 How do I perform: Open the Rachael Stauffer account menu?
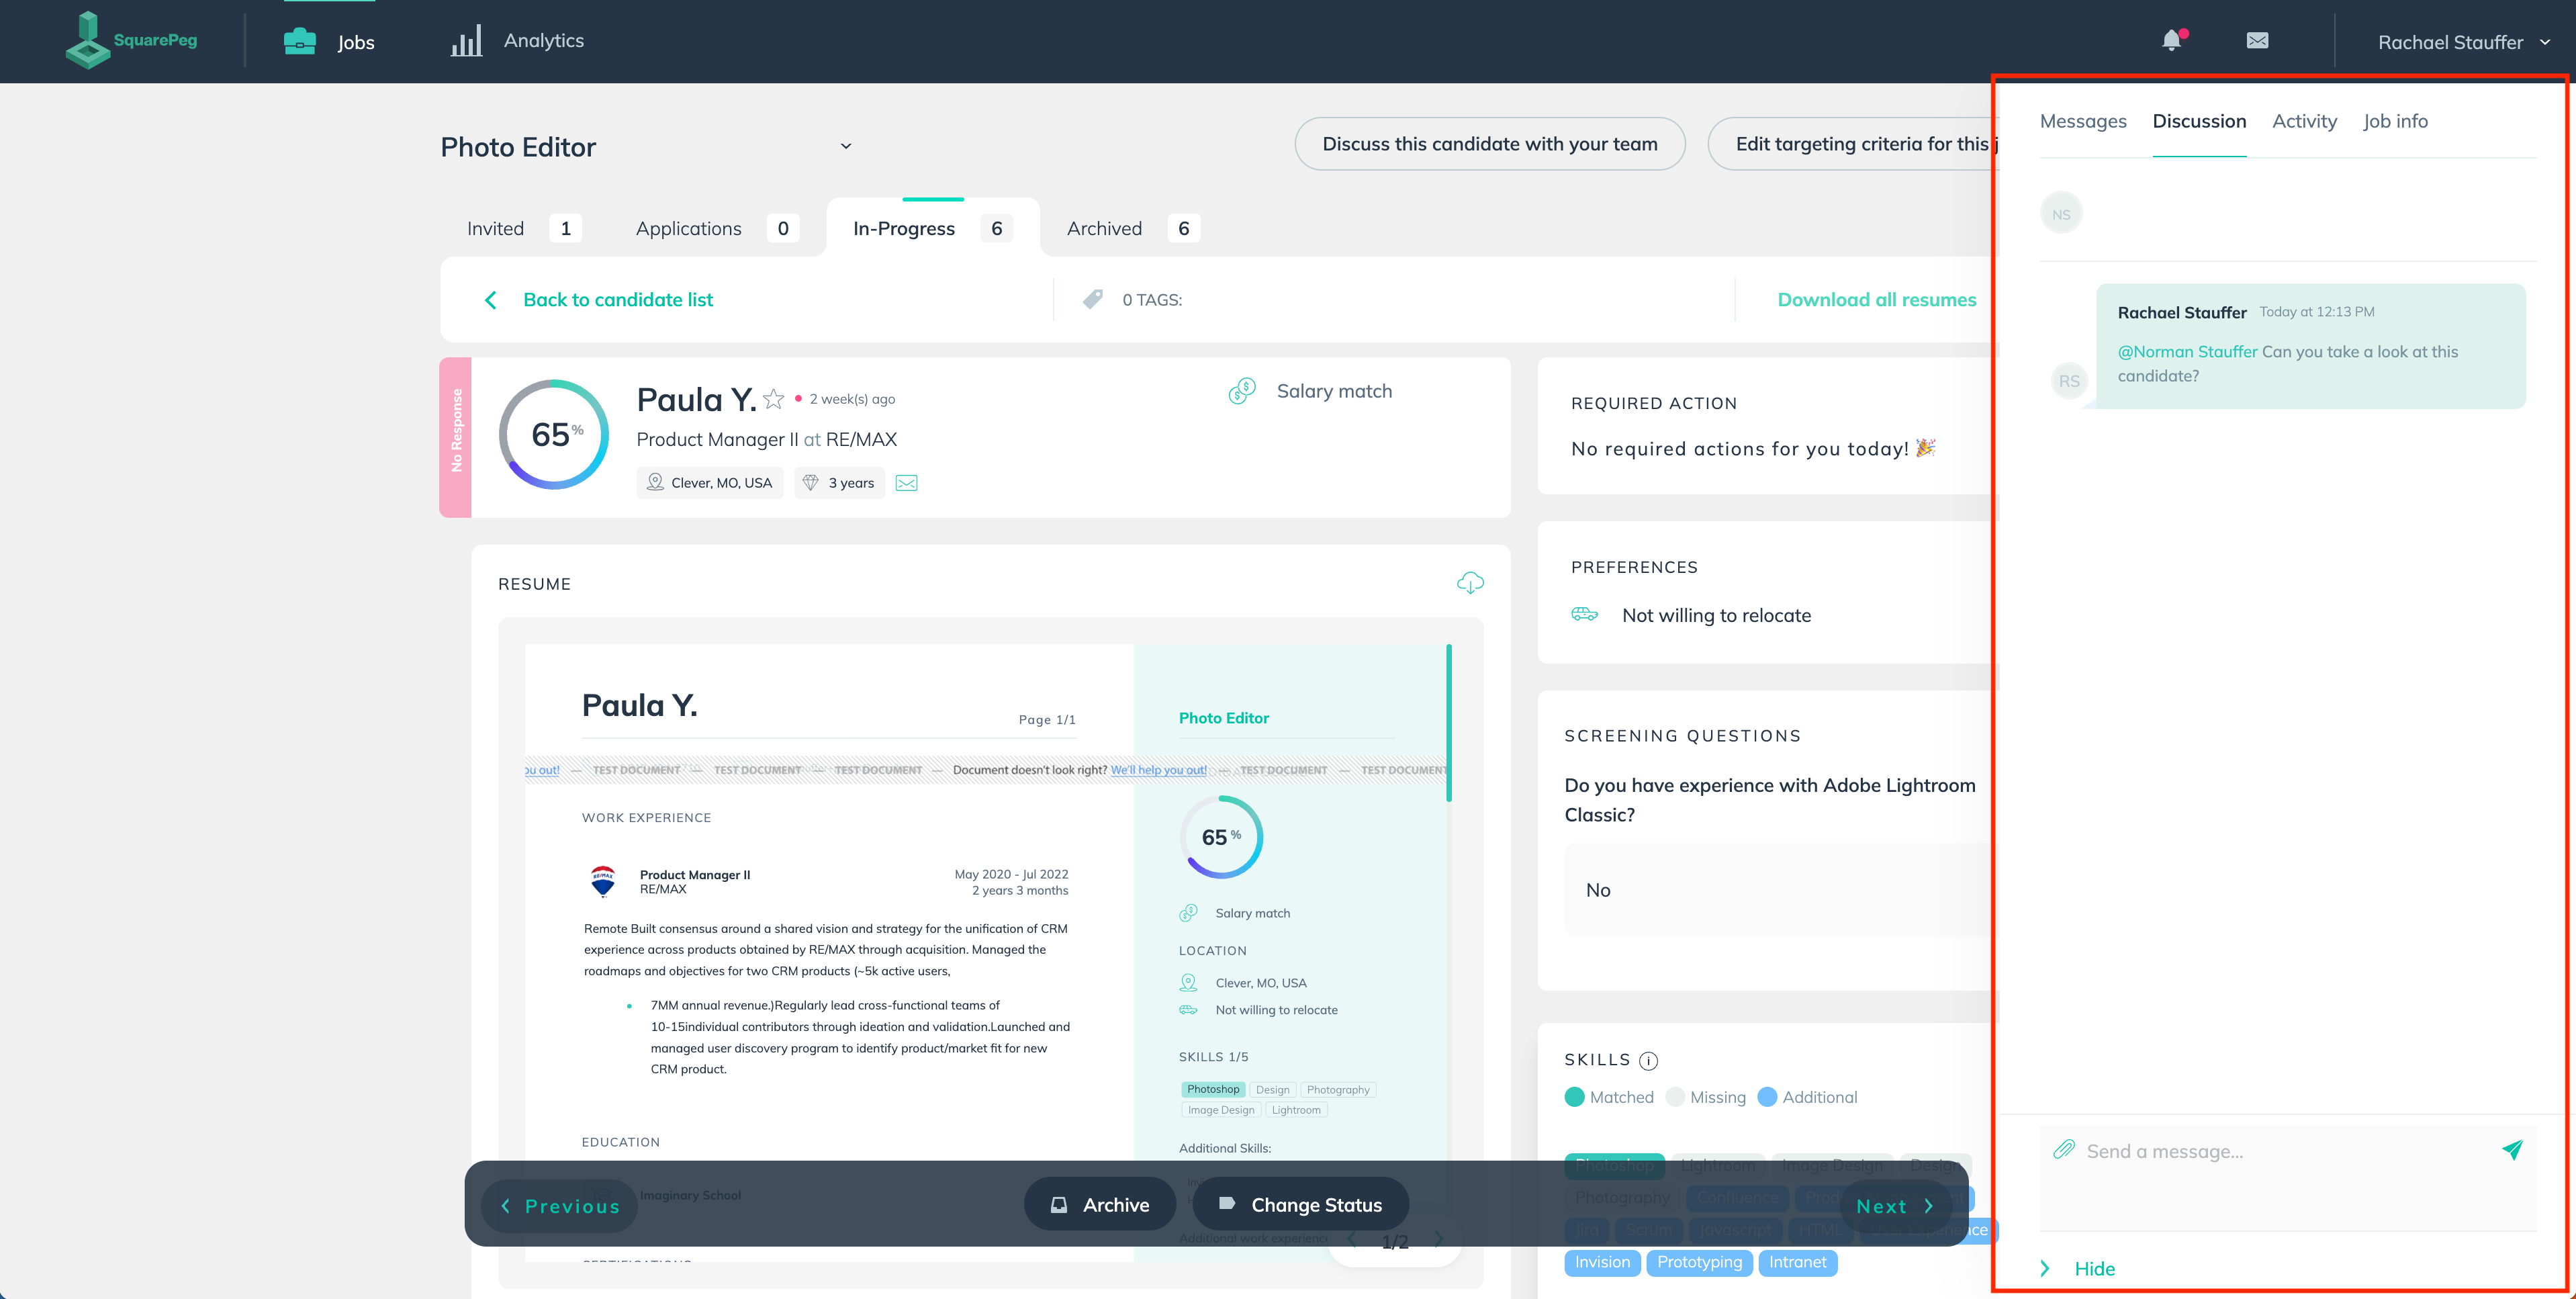coord(2464,42)
